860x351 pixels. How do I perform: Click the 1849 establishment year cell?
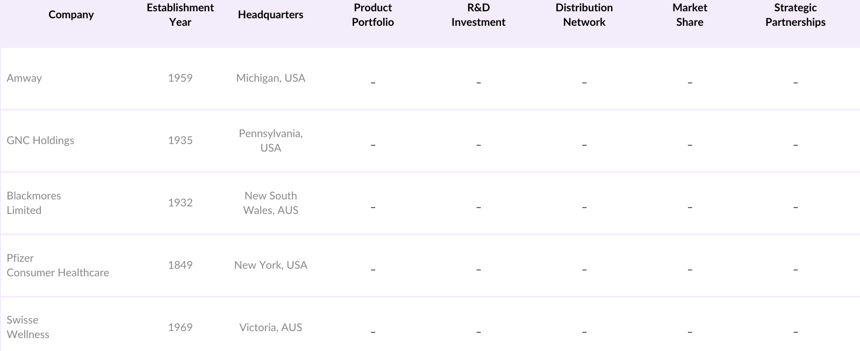coord(180,265)
